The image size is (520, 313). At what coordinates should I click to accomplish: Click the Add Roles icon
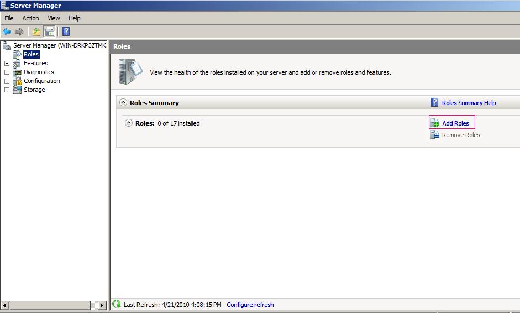point(435,123)
